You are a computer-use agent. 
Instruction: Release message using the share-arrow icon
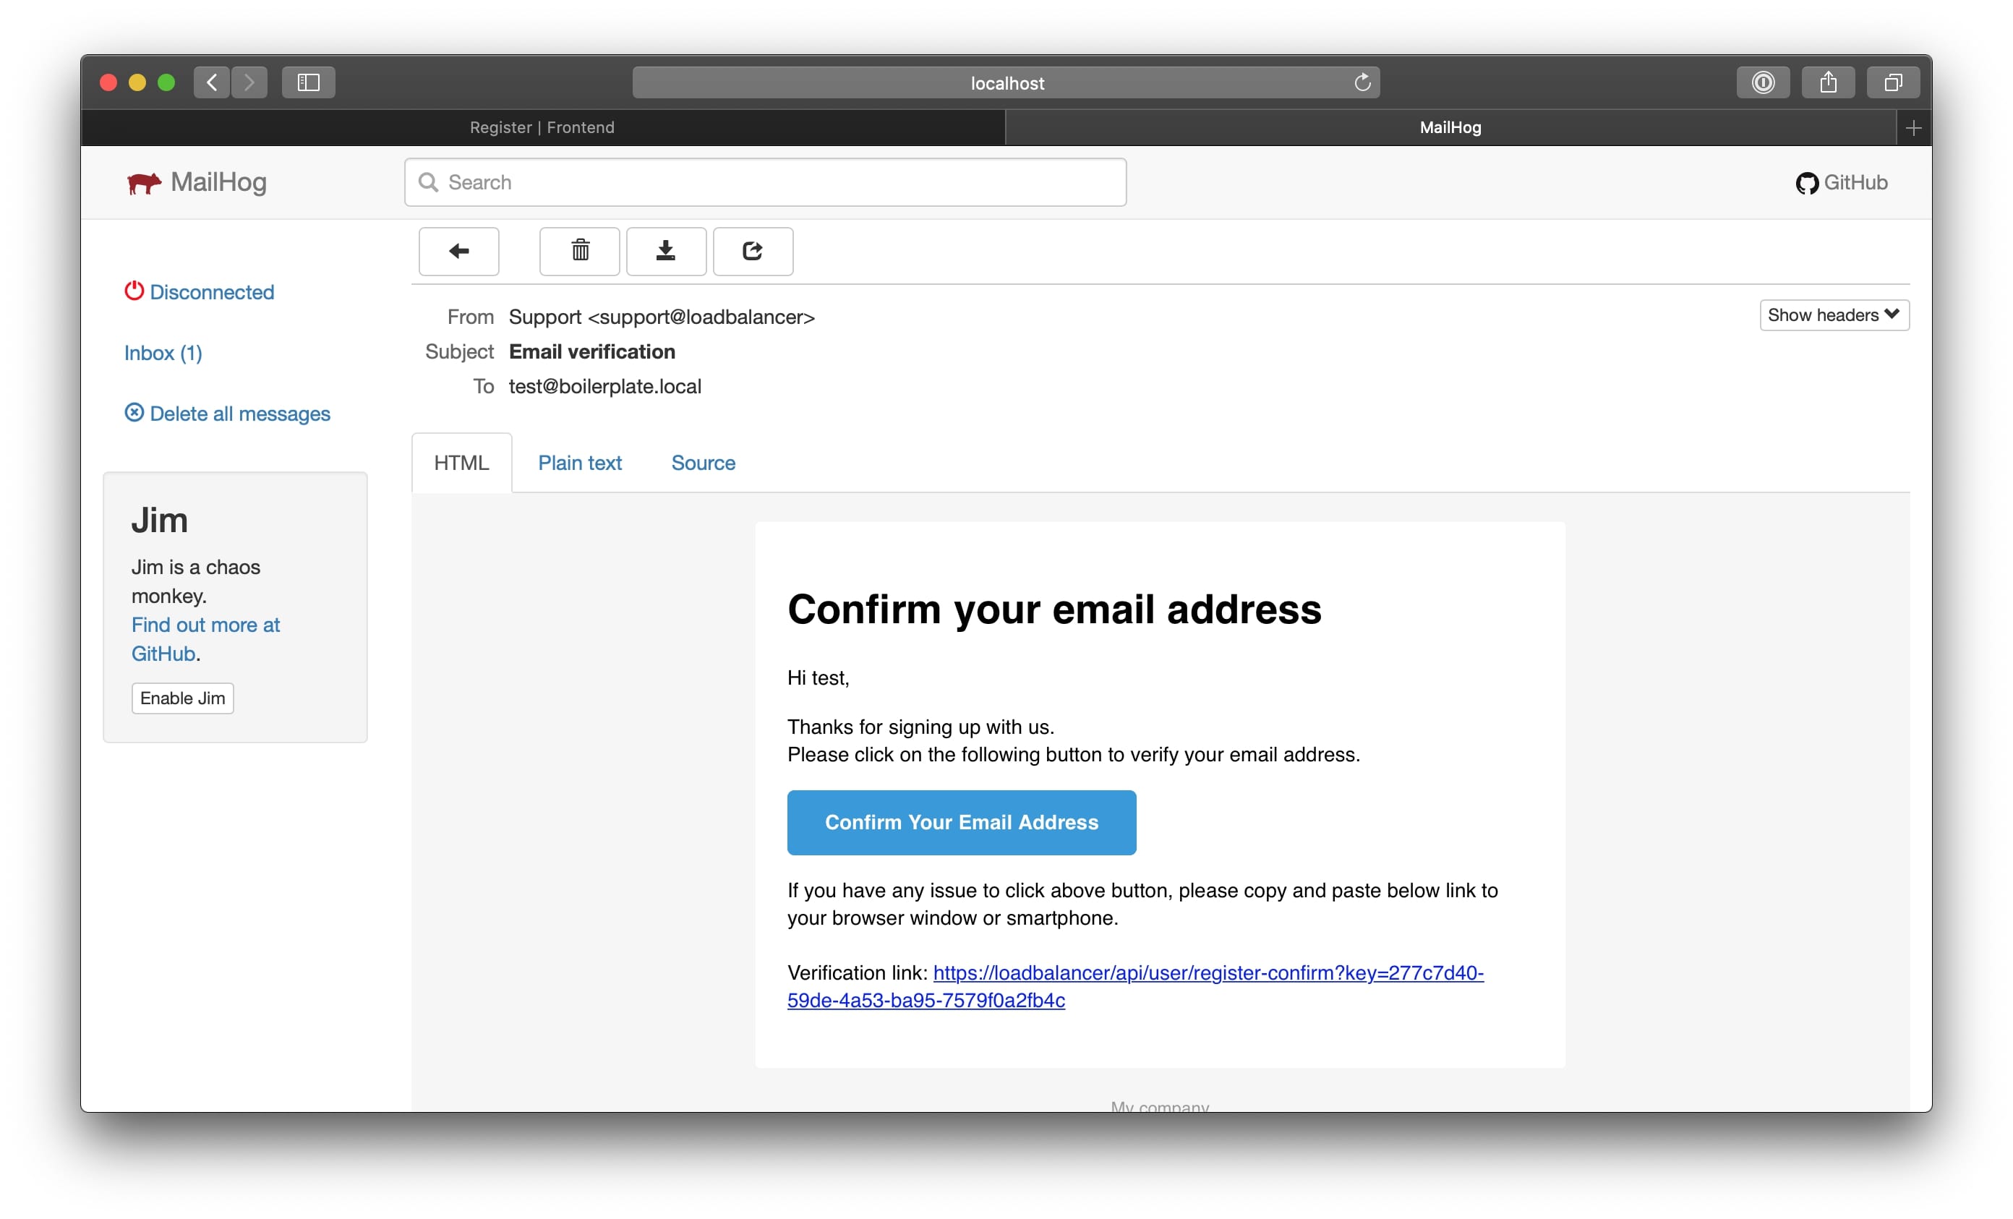[753, 251]
